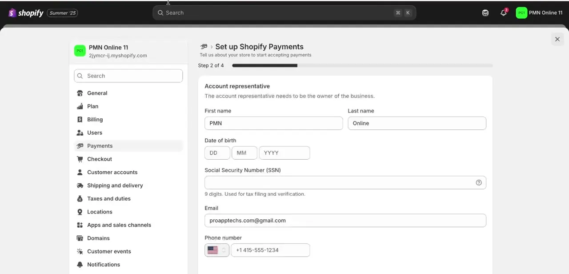This screenshot has width=569, height=274.
Task: Click the Plan chart icon
Action: [x=80, y=106]
